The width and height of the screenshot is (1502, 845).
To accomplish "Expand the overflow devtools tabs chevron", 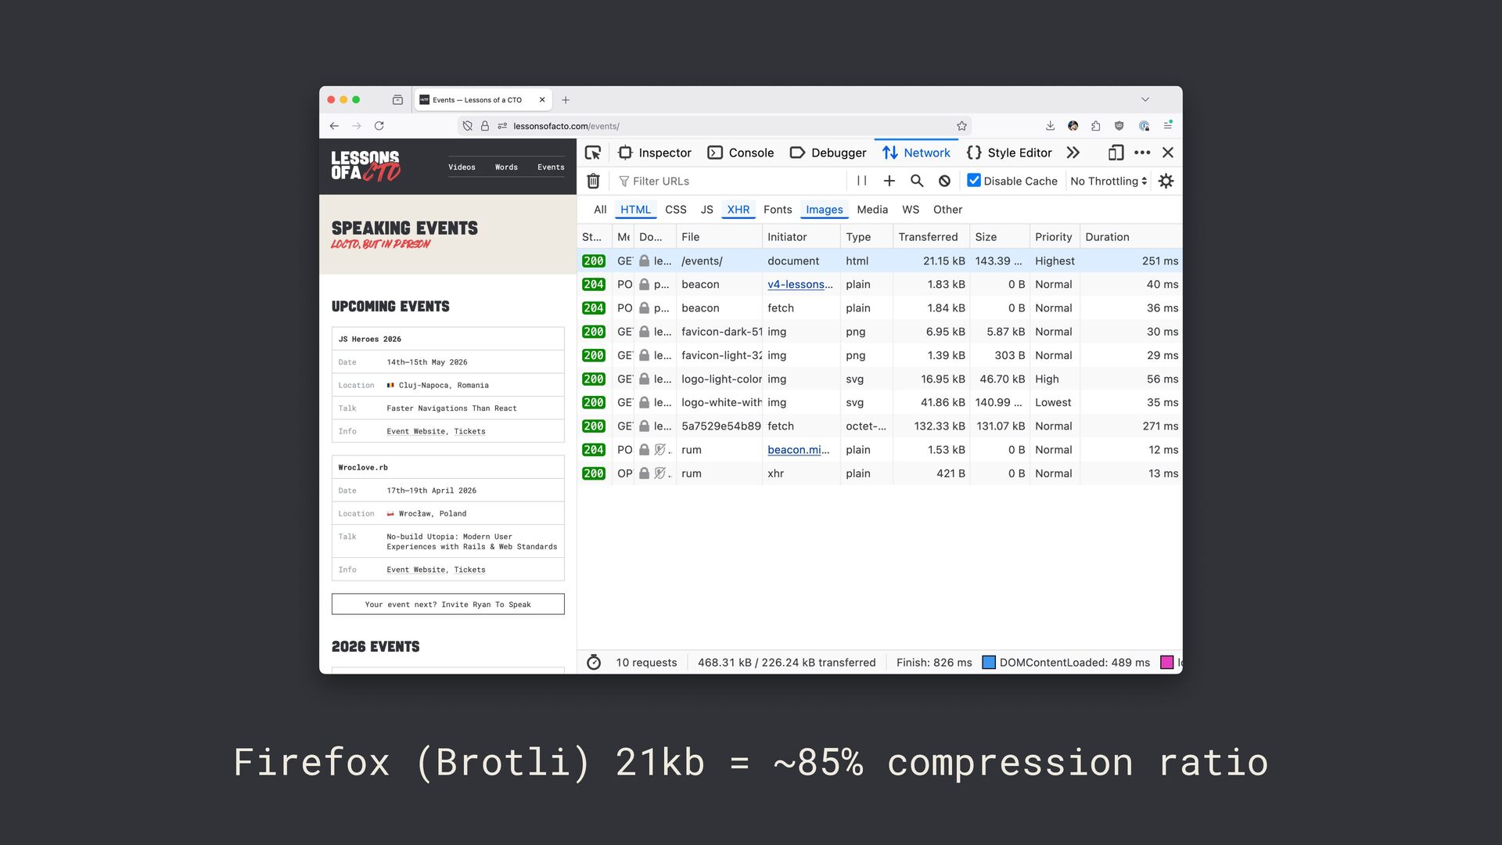I will [1073, 153].
